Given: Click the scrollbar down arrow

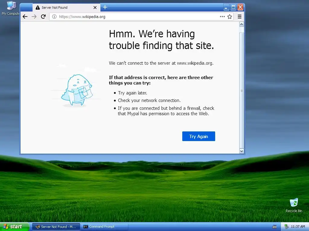Looking at the screenshot, I should (242, 151).
